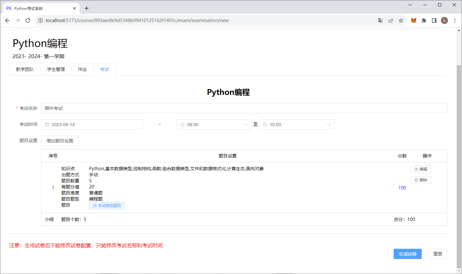Image resolution: width=462 pixels, height=274 pixels.
Task: Click the knowledge points text starting with Python,基本数据类型
Action: point(176,169)
